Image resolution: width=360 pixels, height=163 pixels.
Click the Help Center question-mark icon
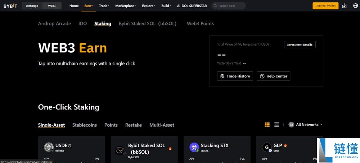point(262,76)
